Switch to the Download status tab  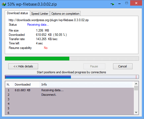[17, 13]
